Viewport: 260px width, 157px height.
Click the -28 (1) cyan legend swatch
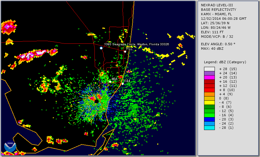tap(209, 128)
